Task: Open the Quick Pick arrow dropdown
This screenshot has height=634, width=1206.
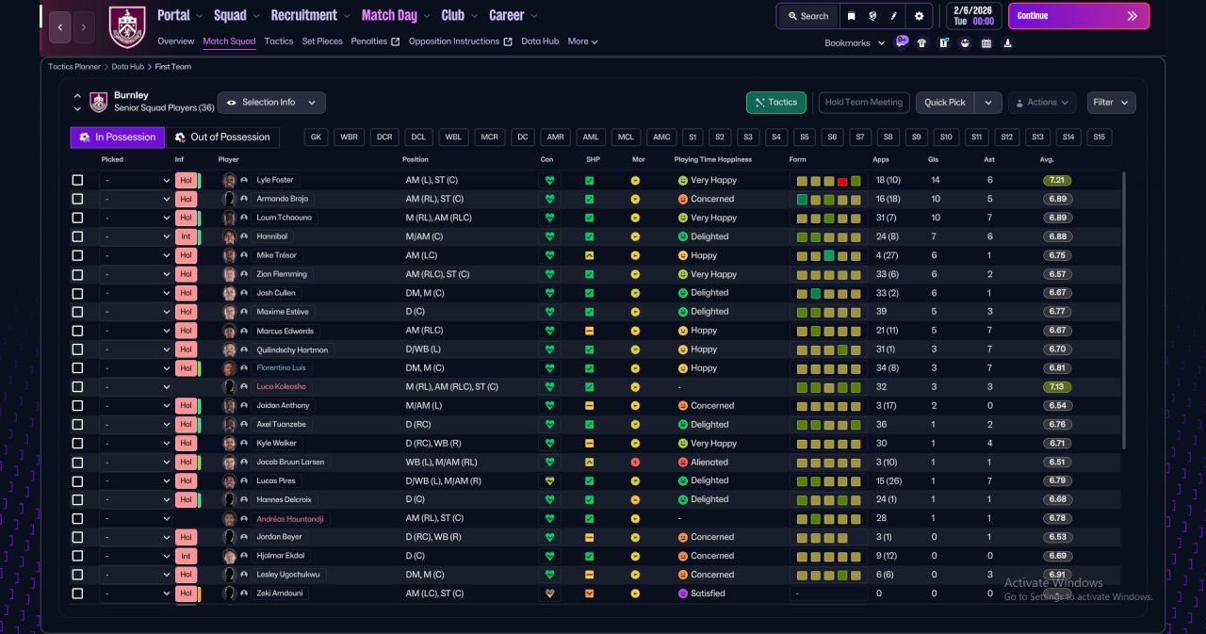Action: [x=987, y=103]
